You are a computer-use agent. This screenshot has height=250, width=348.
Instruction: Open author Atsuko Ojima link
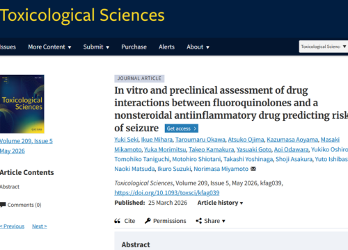pos(246,140)
